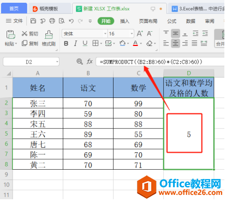Screen dimensions: 226x202
Task: Align text right icon
Action: [x=185, y=43]
